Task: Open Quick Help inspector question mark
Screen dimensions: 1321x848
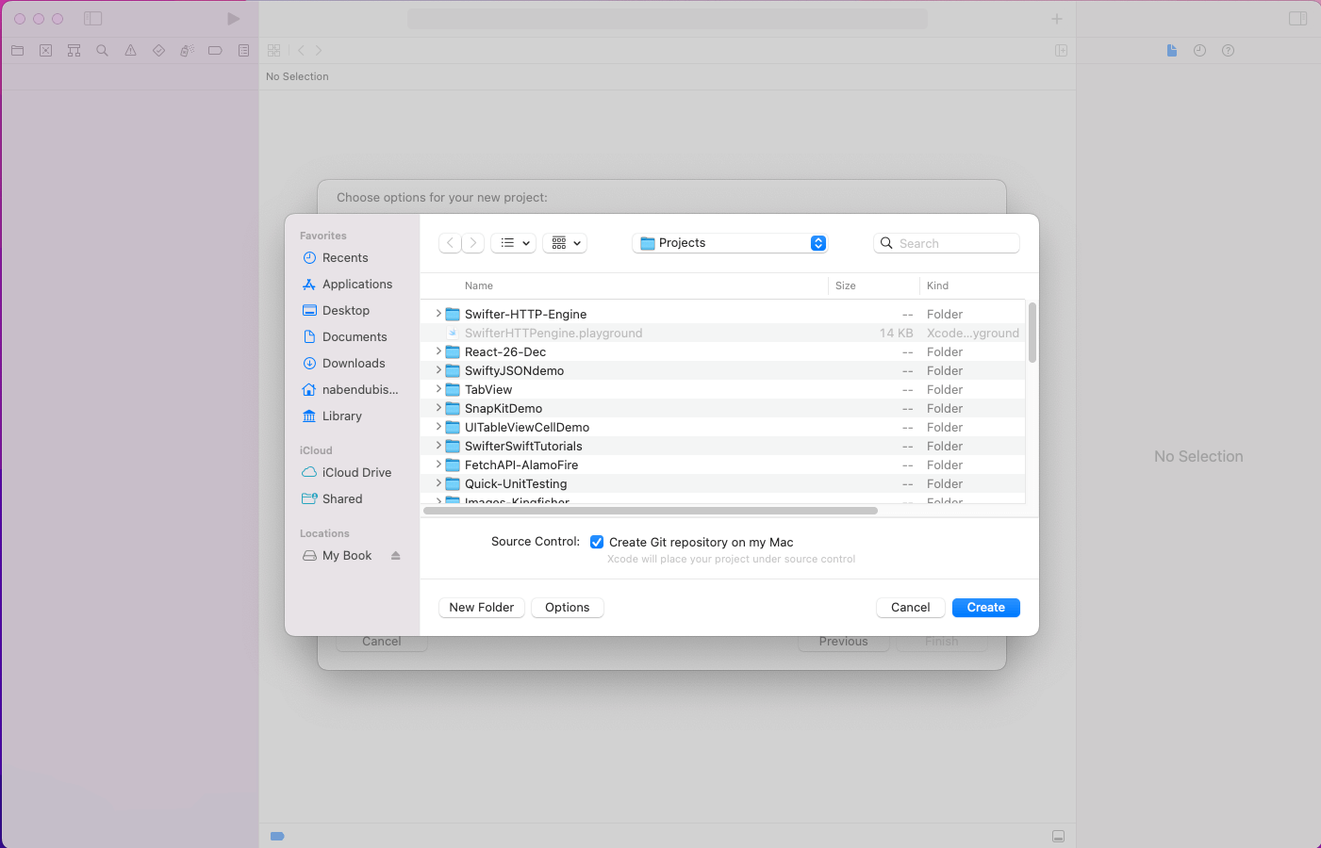Action: coord(1228,50)
